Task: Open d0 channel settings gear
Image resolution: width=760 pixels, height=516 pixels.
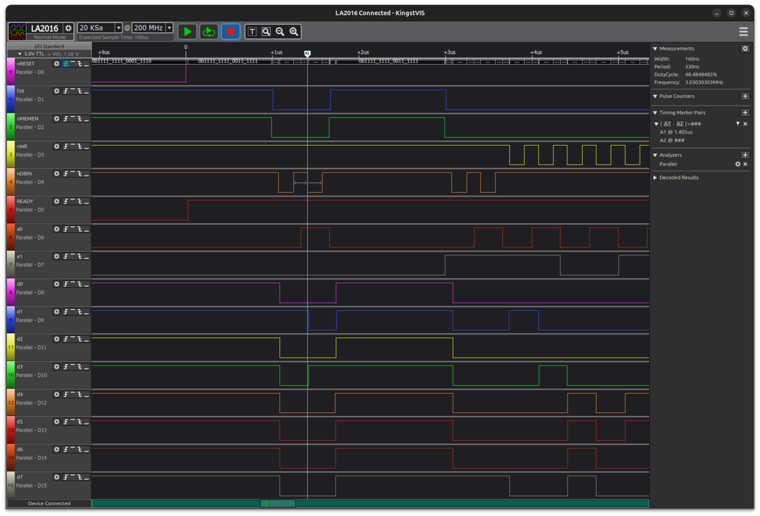Action: [x=56, y=284]
